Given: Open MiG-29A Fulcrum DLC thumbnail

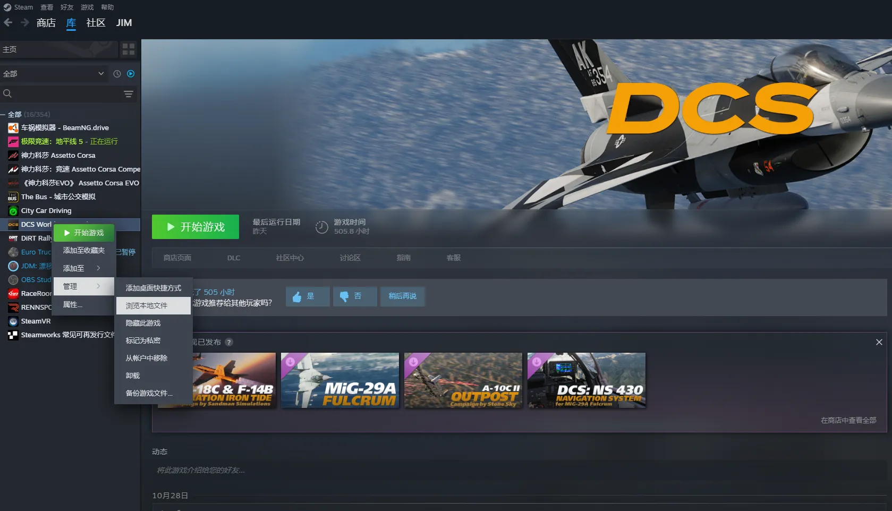Looking at the screenshot, I should click(340, 380).
